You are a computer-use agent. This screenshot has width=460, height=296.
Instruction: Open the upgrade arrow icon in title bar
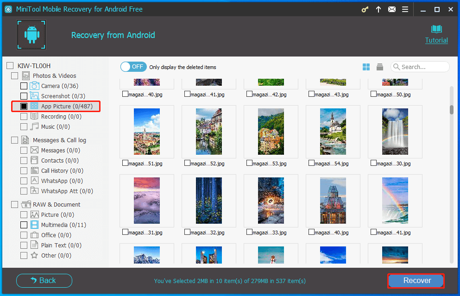point(378,9)
